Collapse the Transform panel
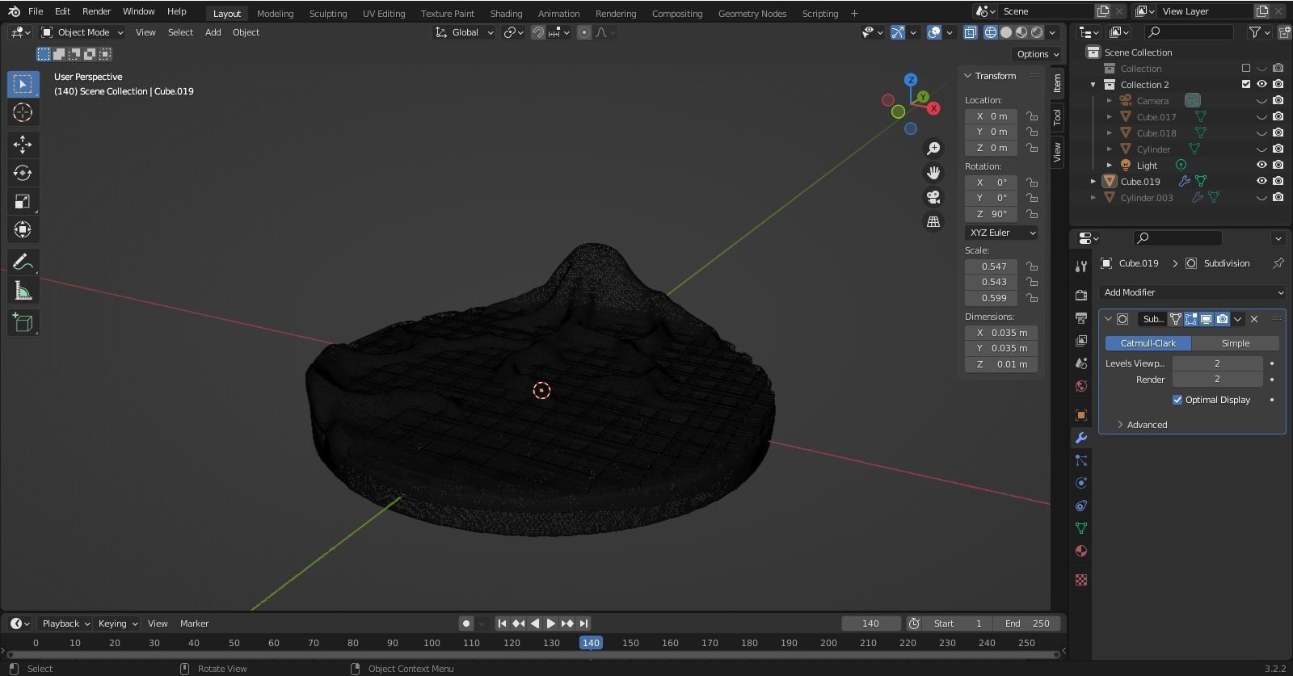 point(968,76)
